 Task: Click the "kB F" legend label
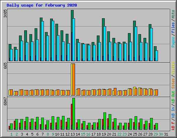pyautogui.click(x=173, y=126)
